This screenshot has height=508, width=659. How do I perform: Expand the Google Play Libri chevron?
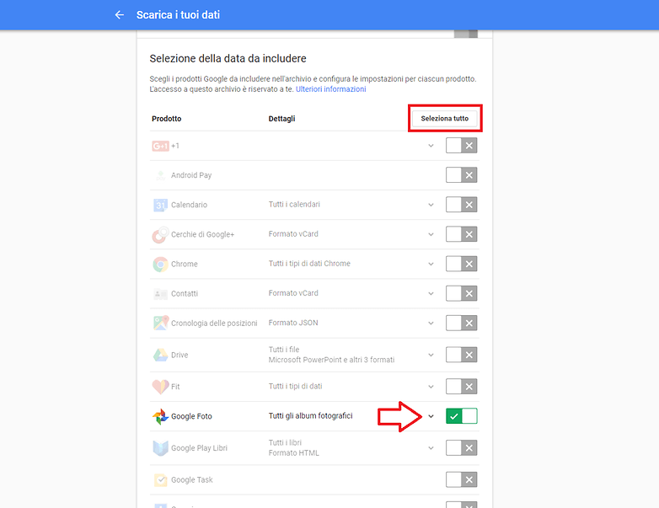pos(431,448)
